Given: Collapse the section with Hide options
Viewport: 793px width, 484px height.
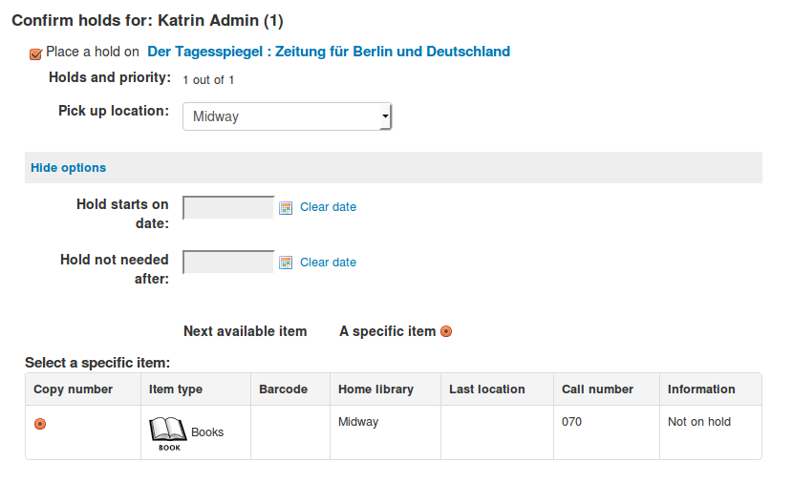Looking at the screenshot, I should pyautogui.click(x=68, y=168).
